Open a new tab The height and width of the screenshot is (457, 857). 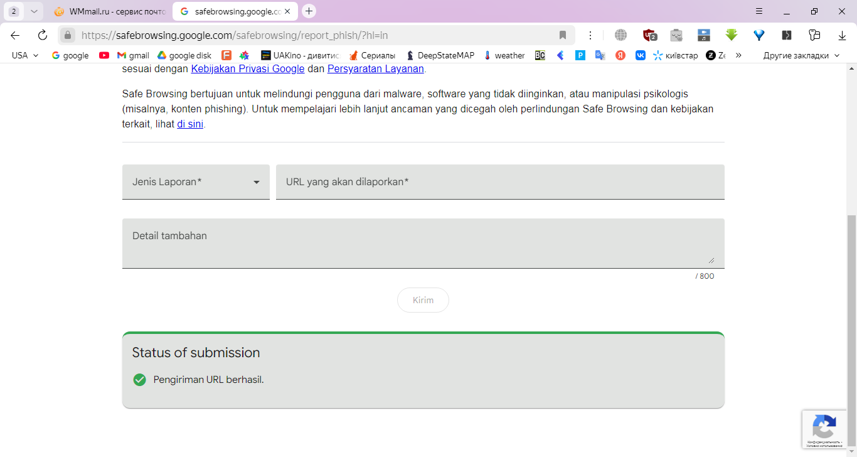click(309, 11)
